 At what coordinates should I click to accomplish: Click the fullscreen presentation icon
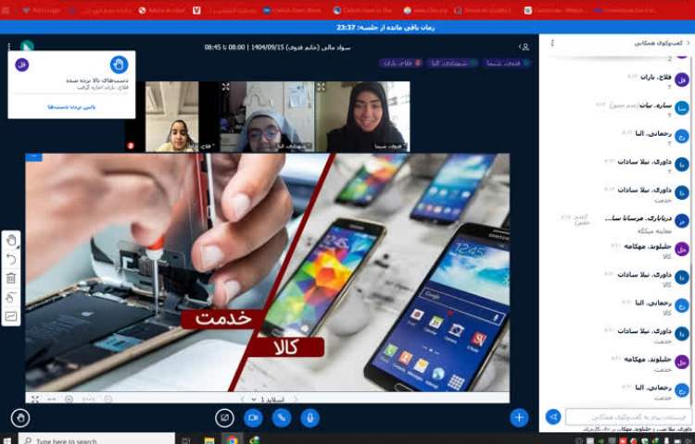pos(34,399)
